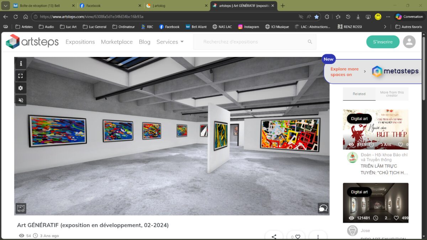Expand the Services dropdown
427x240 pixels.
(x=170, y=42)
